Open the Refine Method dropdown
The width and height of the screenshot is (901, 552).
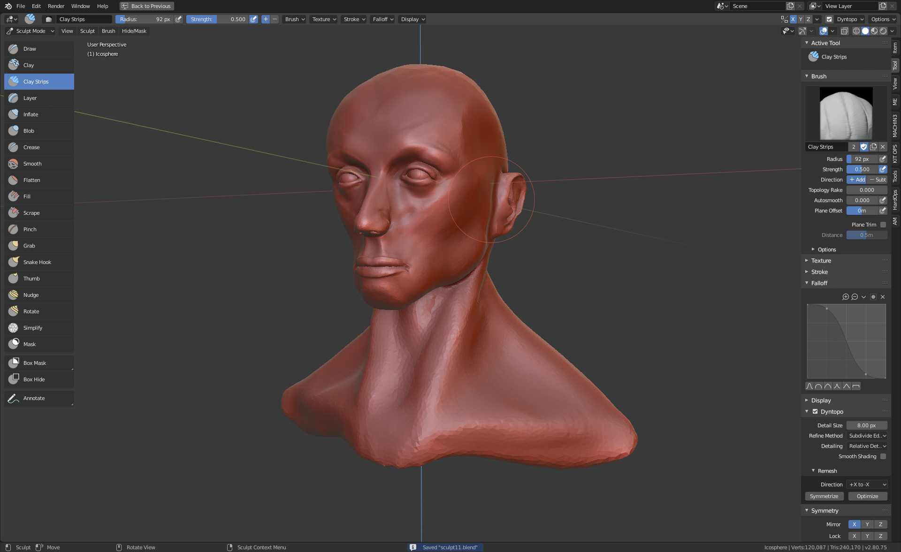point(867,436)
